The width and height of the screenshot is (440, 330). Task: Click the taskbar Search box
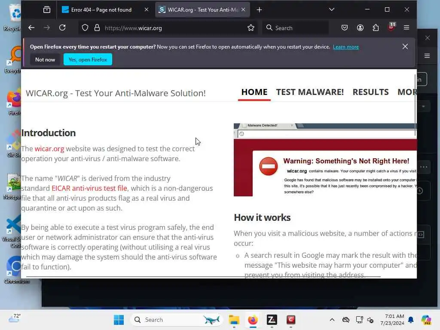(x=177, y=320)
